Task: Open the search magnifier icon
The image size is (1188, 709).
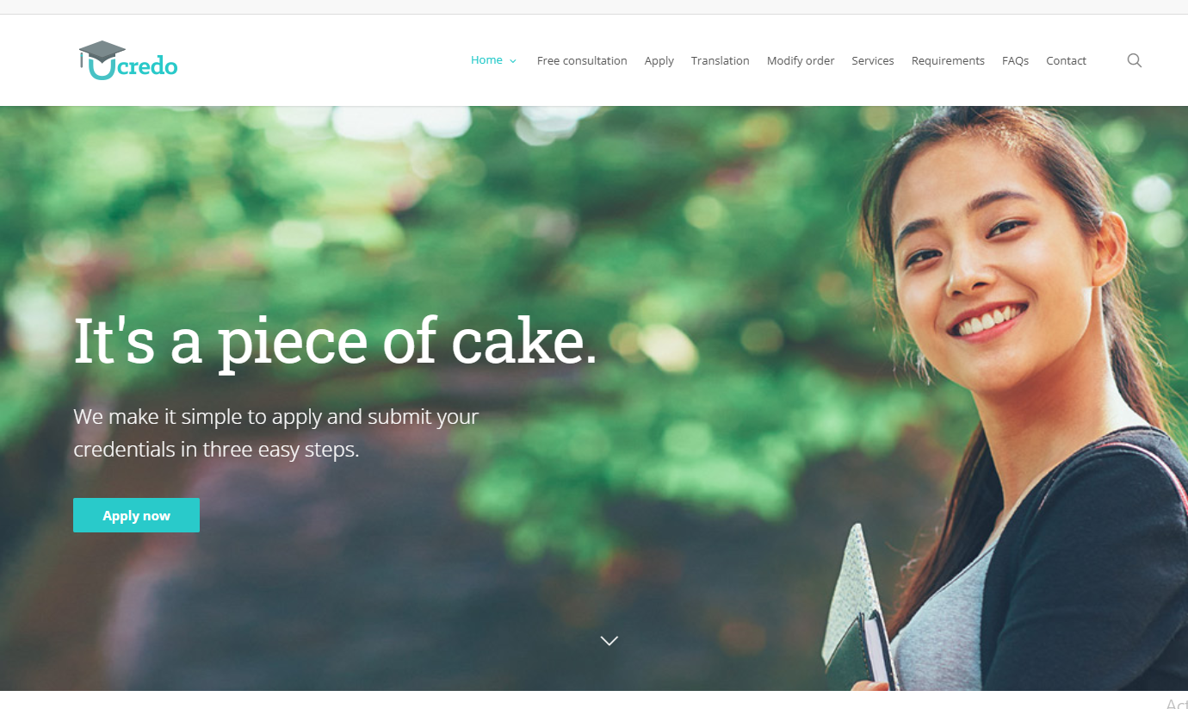Action: click(1134, 60)
